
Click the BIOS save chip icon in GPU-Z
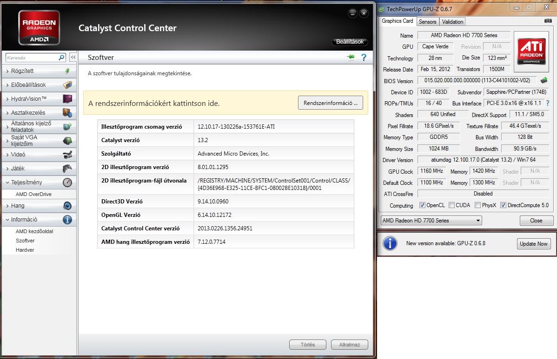(544, 80)
